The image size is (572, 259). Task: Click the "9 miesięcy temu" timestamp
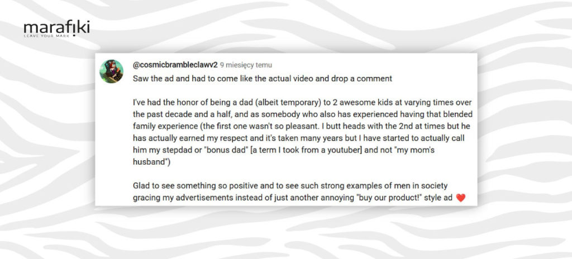coord(246,65)
